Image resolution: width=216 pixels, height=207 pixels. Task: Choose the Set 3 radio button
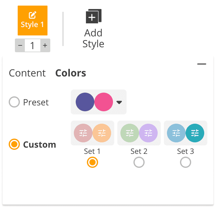(185, 162)
